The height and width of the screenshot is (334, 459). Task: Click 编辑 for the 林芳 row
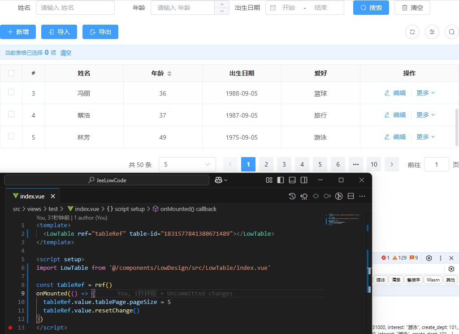pyautogui.click(x=395, y=137)
